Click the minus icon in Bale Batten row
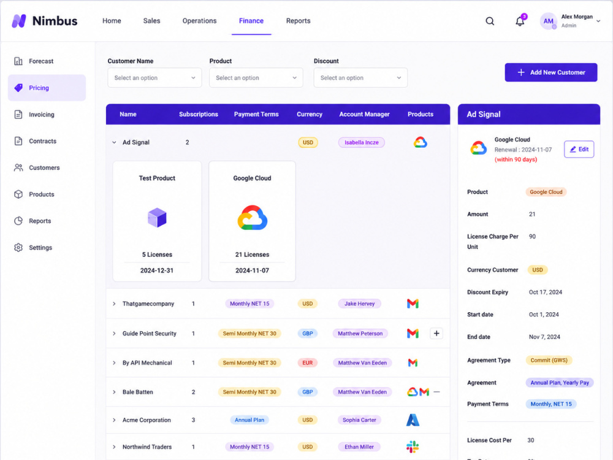The height and width of the screenshot is (460, 613). click(437, 391)
